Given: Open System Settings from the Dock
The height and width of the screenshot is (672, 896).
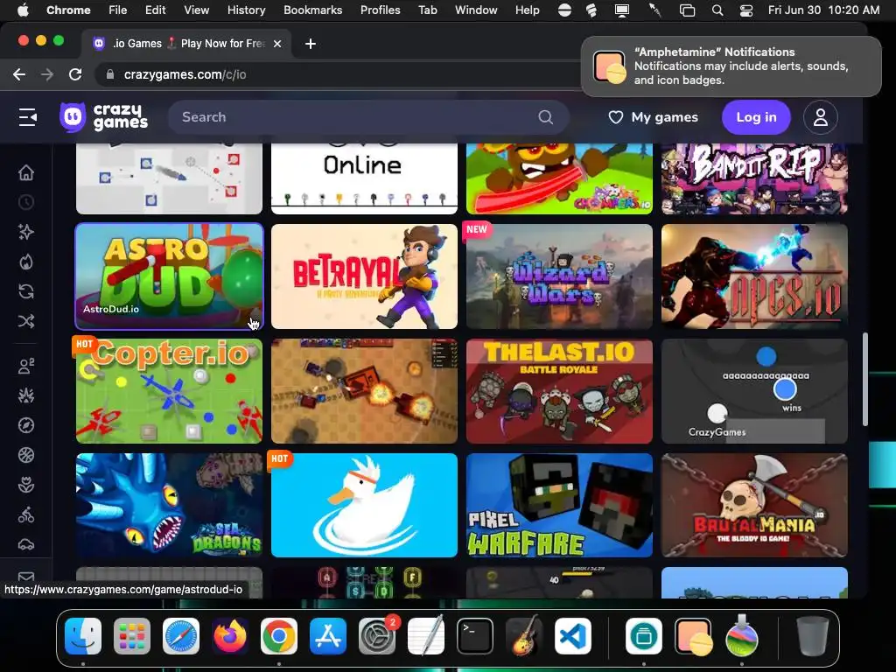Looking at the screenshot, I should 376,636.
